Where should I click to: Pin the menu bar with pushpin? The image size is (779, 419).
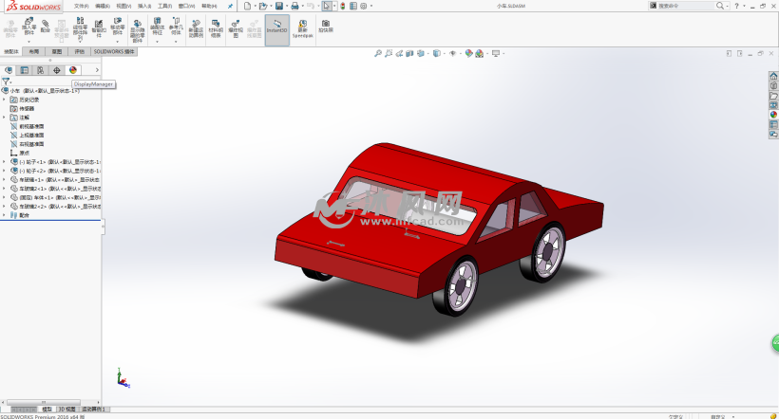(x=230, y=6)
